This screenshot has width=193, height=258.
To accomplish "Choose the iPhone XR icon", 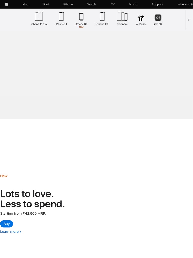I will [x=102, y=17].
